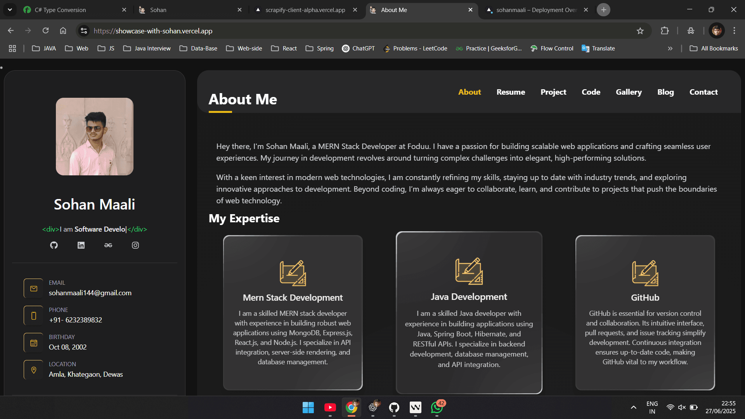Viewport: 745px width, 419px height.
Task: Click the sohanmaali144@gmail.com email link
Action: 90,293
